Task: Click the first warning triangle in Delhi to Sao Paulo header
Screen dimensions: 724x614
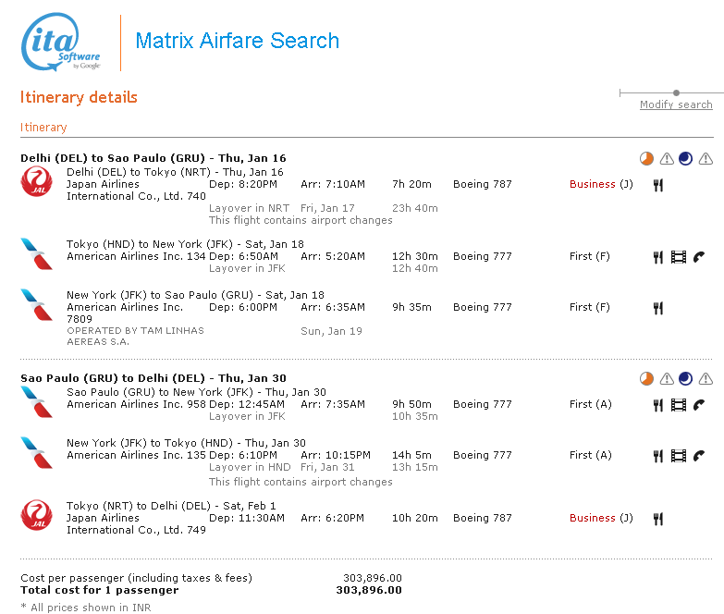Action: 667,159
